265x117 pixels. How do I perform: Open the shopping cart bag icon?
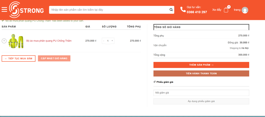coord(226,10)
